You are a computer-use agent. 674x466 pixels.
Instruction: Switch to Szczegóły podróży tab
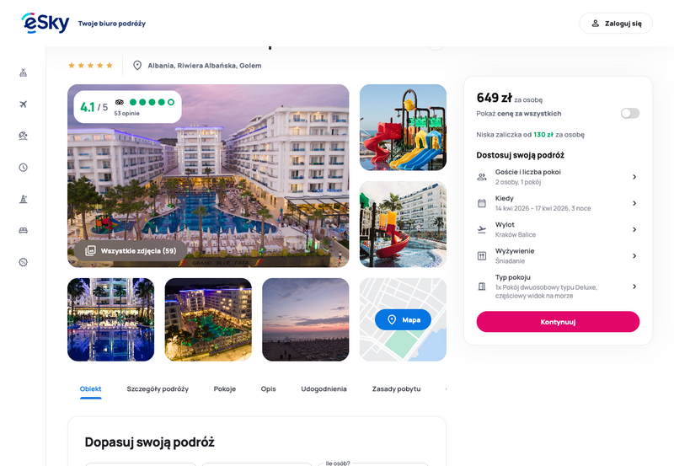[158, 388]
